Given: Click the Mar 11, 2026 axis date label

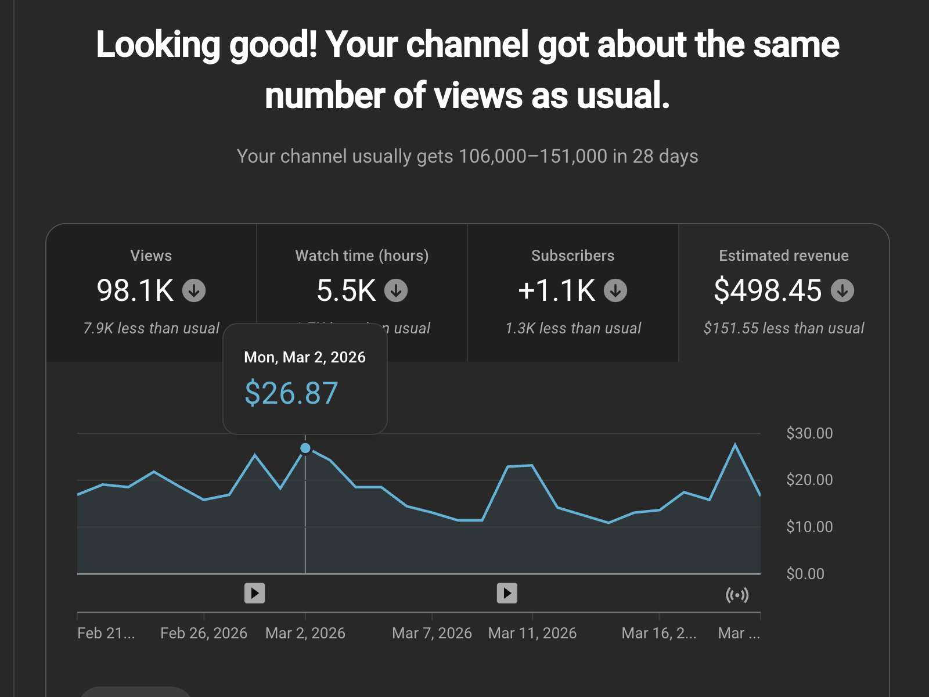Looking at the screenshot, I should (x=532, y=633).
